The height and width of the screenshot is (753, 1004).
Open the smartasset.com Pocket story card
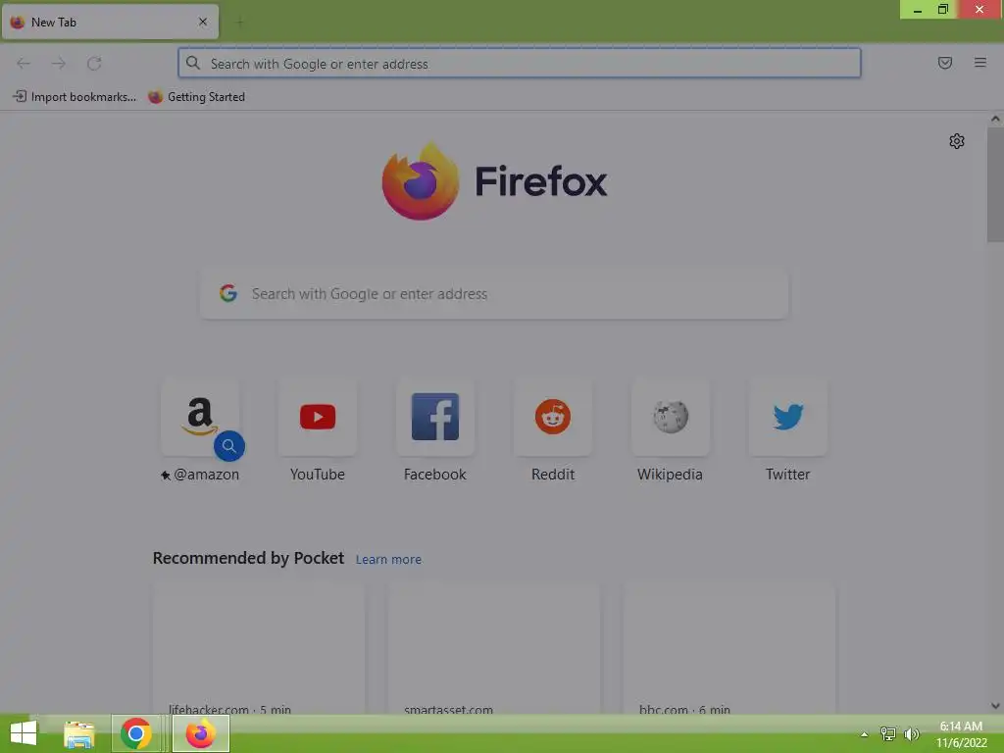[x=494, y=648]
